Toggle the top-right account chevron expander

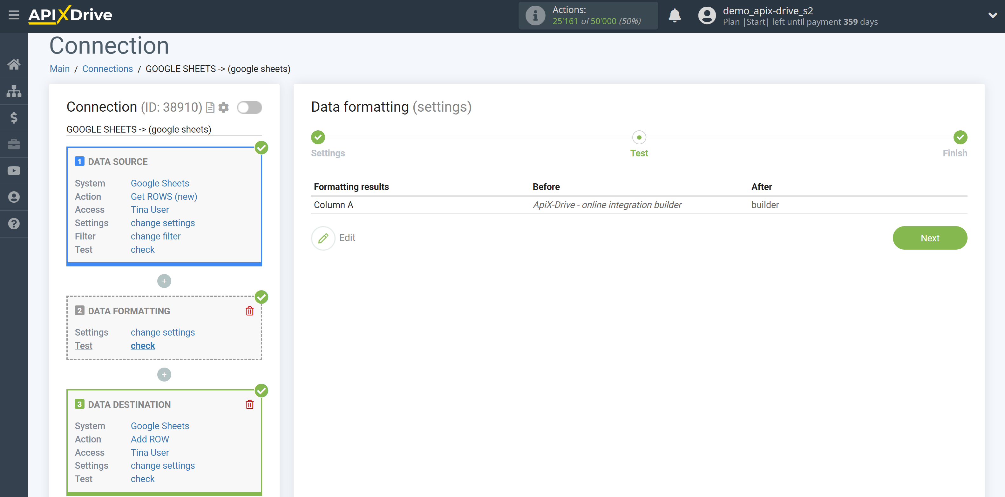point(993,14)
